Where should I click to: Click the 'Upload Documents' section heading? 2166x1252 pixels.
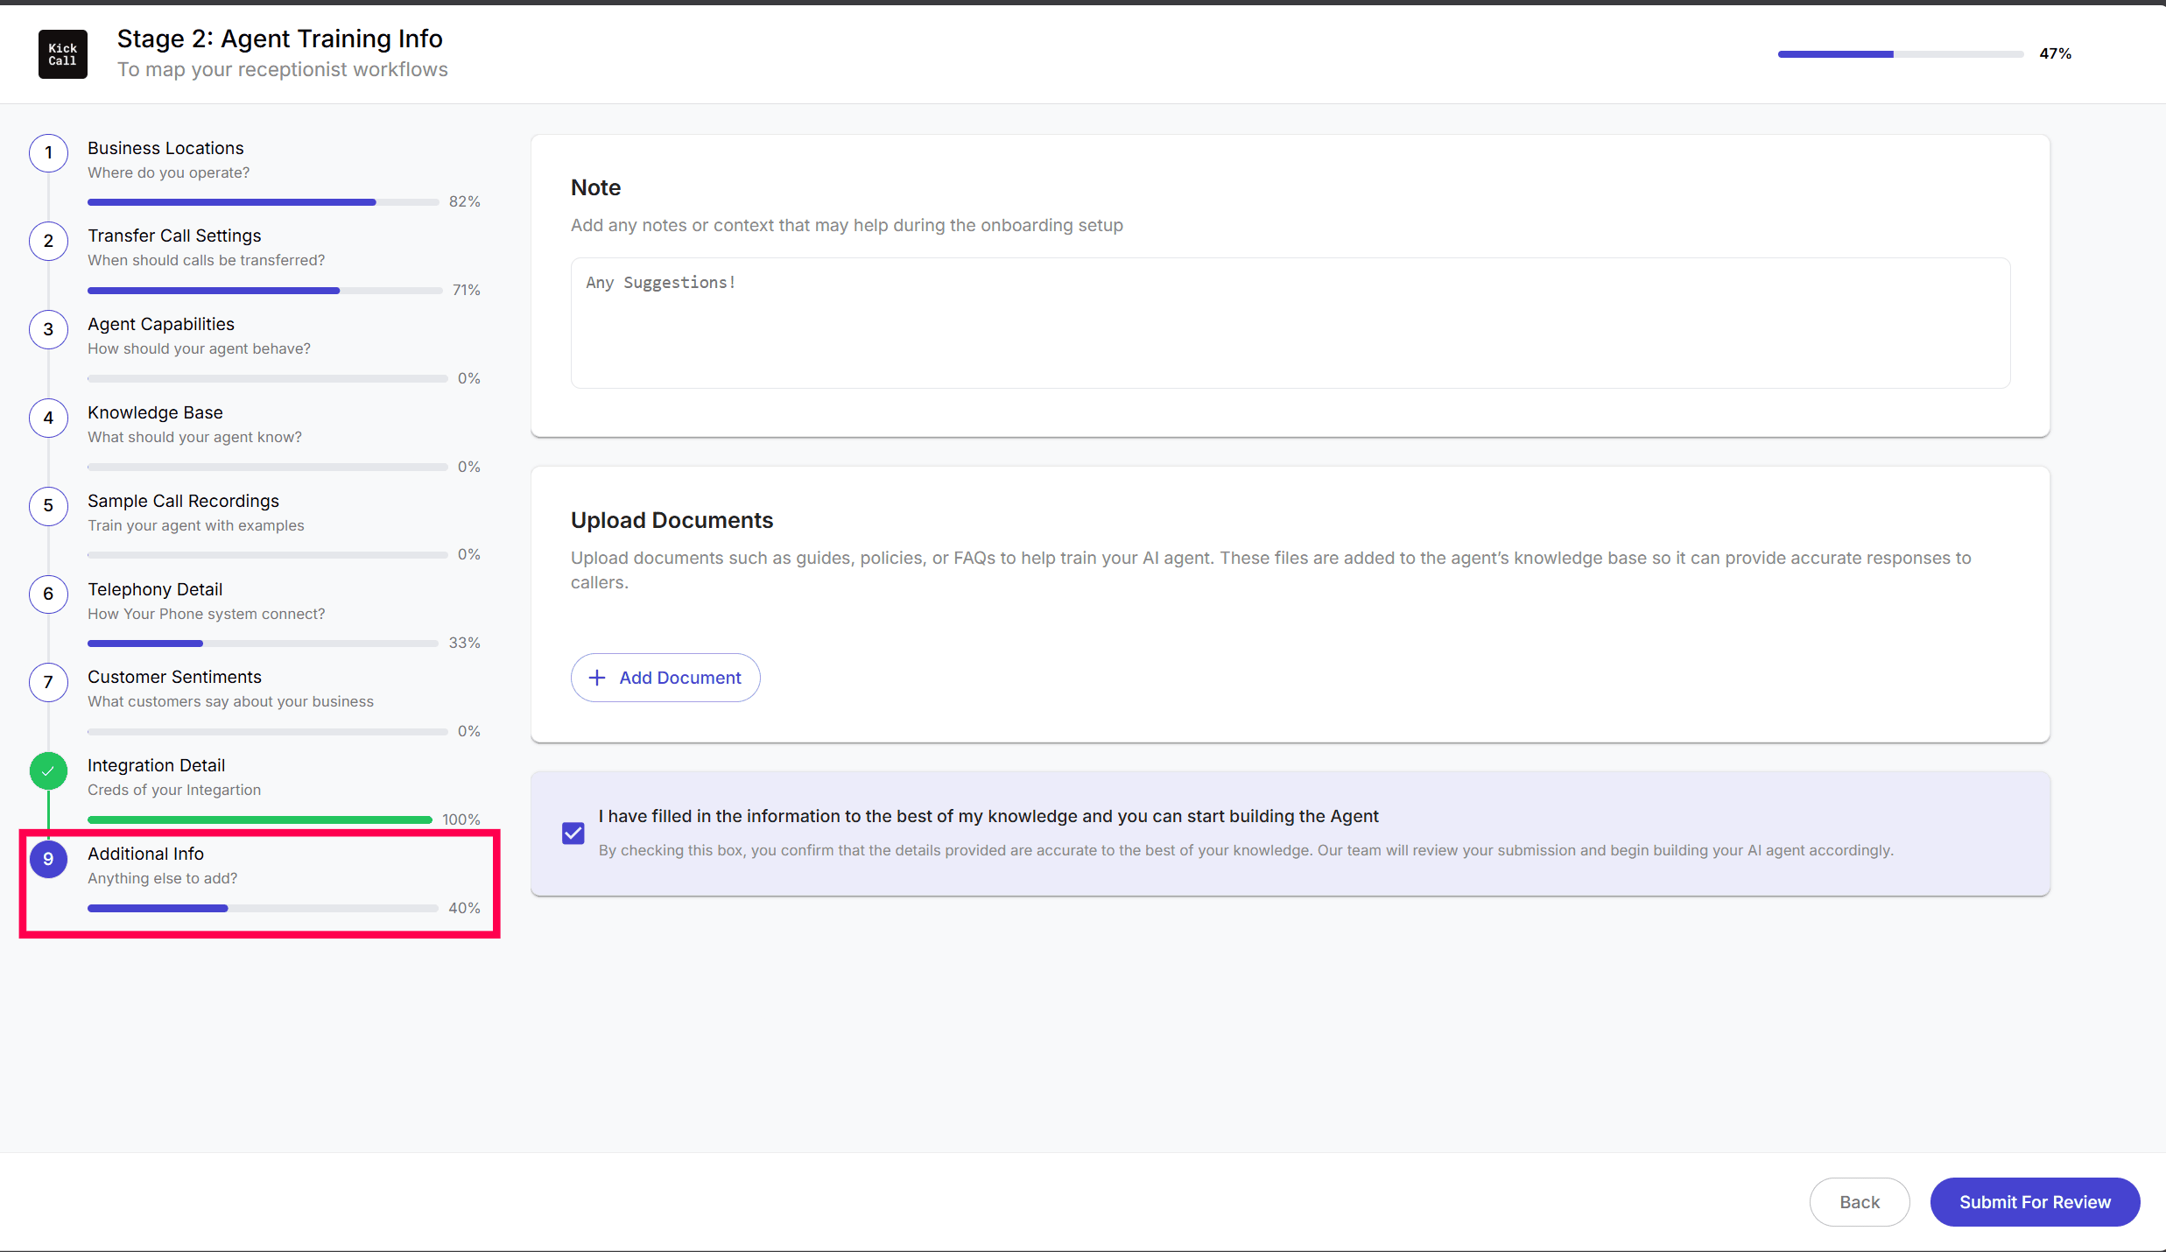pos(672,520)
